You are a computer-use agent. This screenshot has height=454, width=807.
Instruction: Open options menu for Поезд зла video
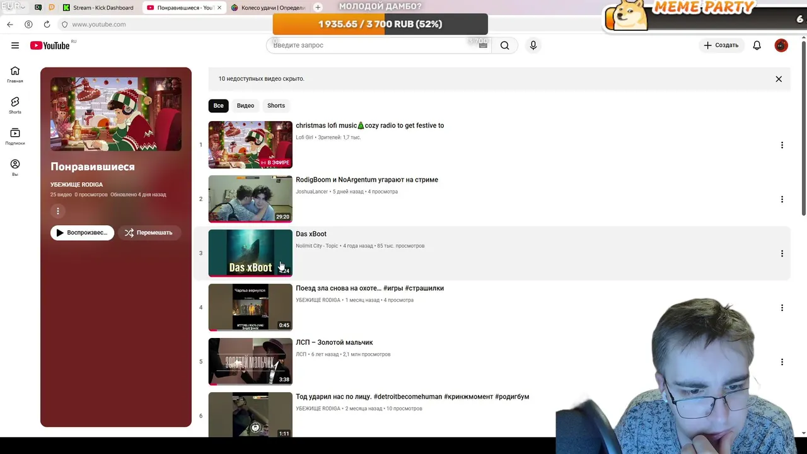click(x=782, y=308)
